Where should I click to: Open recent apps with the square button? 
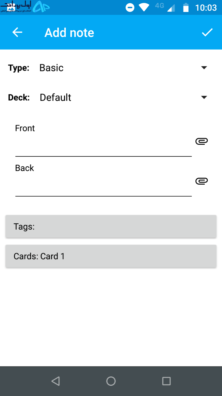tap(166, 381)
